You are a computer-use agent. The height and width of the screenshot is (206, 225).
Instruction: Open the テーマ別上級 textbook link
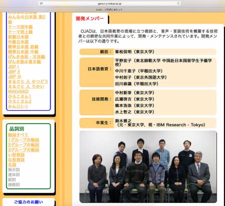coord(21,32)
